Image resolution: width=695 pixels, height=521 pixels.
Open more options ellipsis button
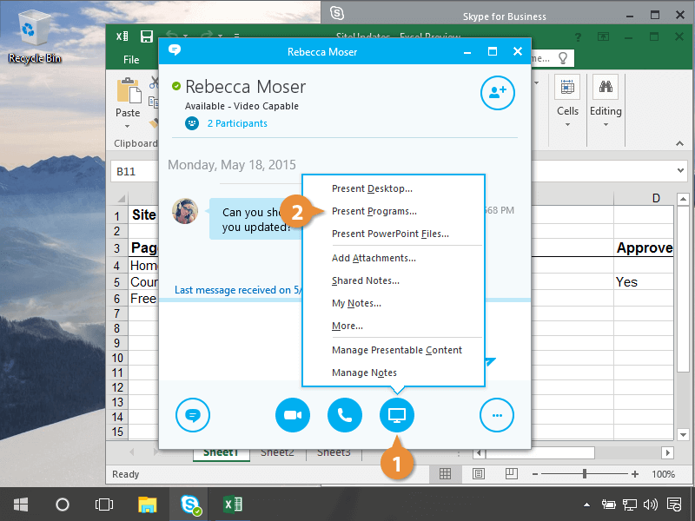[497, 415]
